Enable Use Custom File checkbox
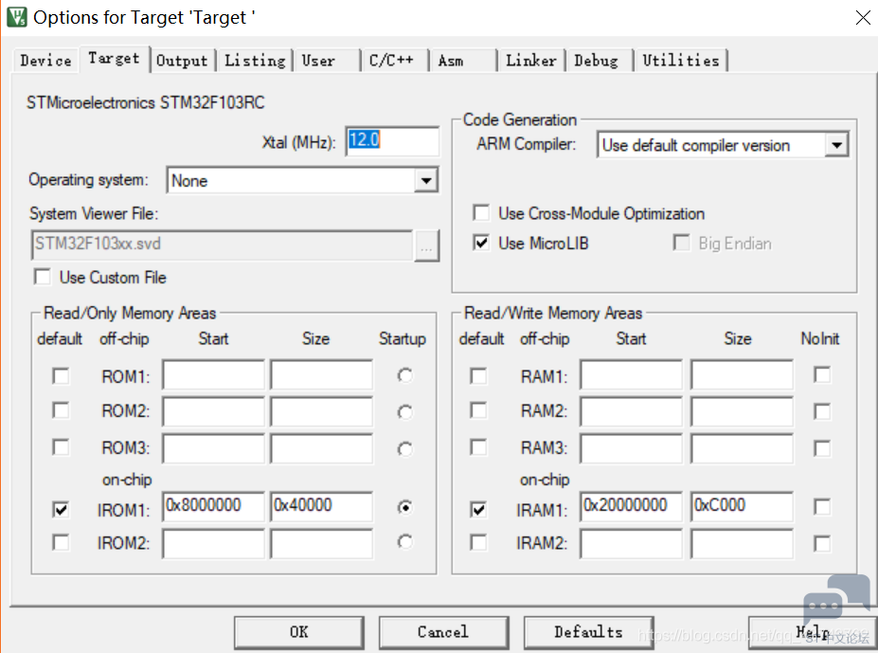Viewport: 878px width, 653px height. 43,278
